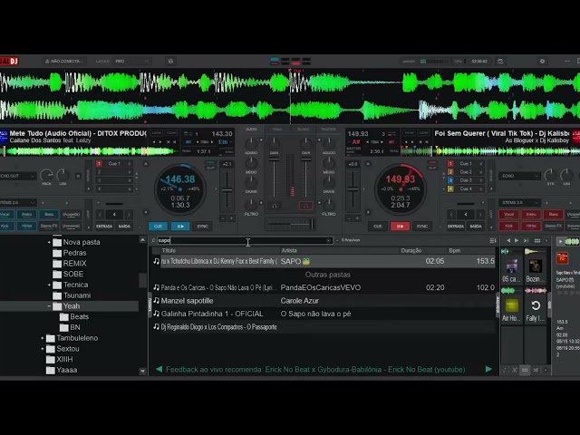Expand the Nova pasta folder

coord(49,242)
